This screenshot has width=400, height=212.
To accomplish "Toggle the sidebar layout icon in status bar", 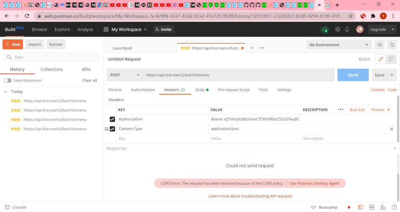I will (361, 207).
